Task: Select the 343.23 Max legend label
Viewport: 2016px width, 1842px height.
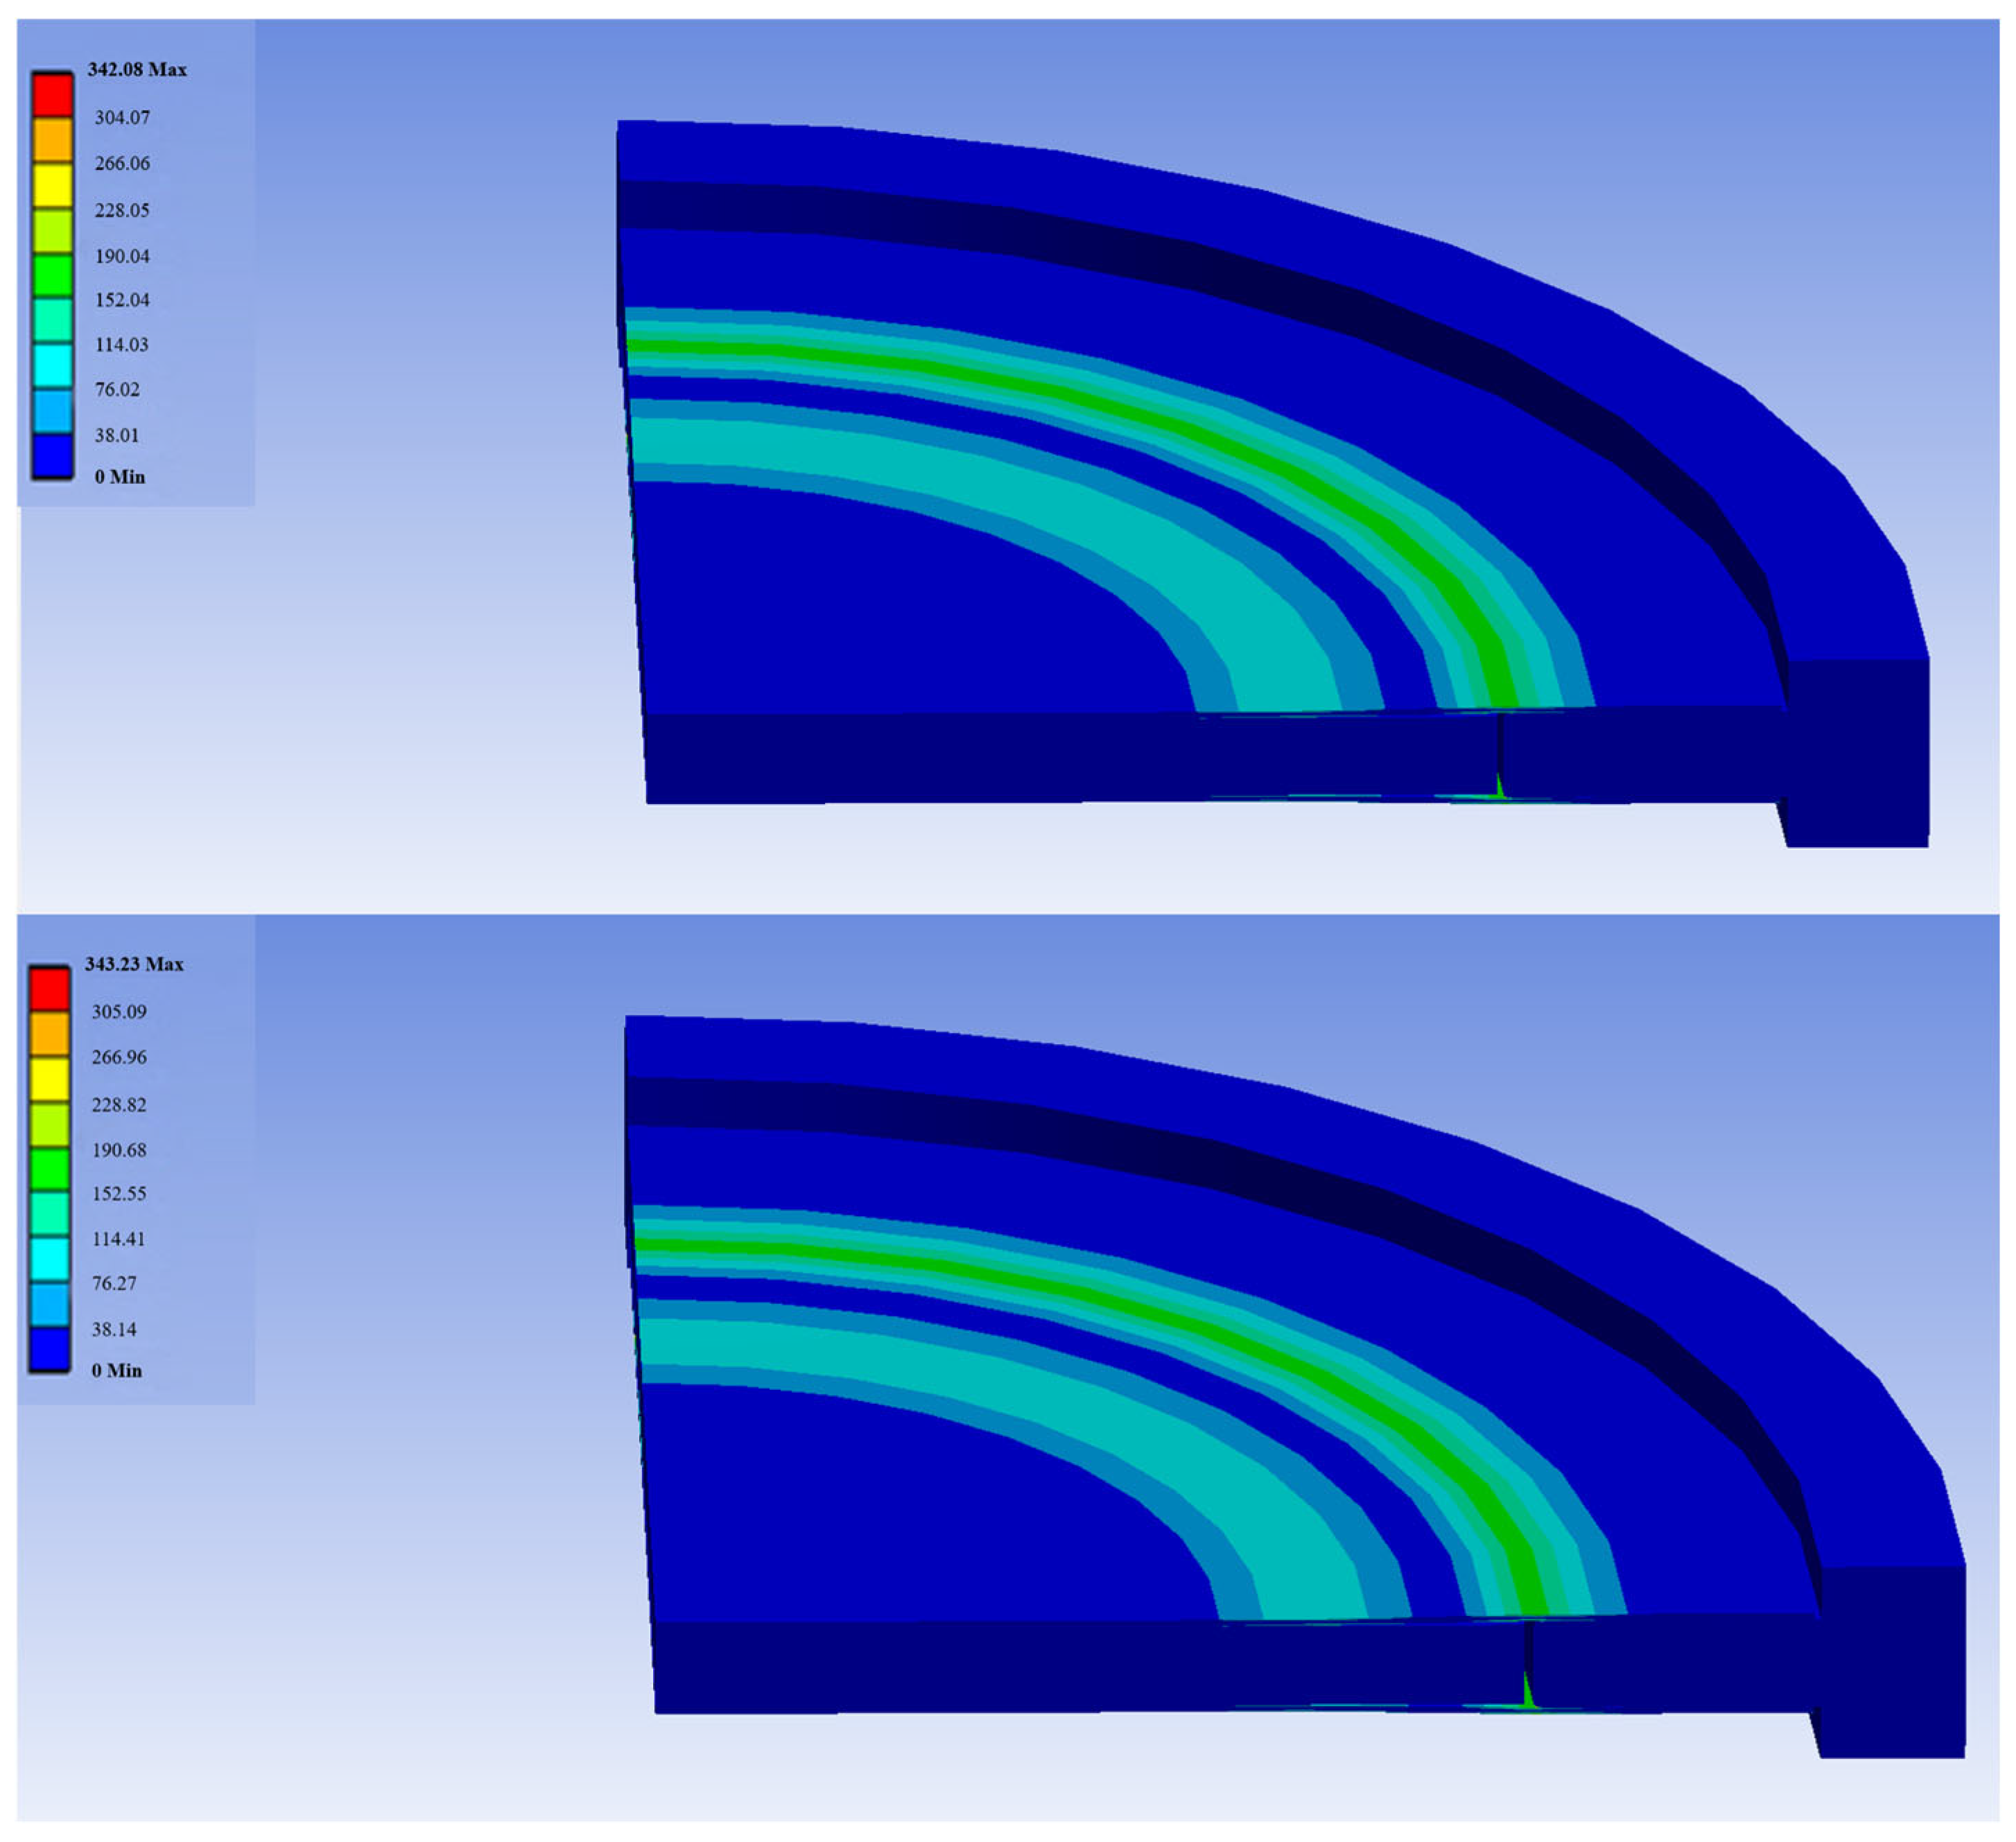Action: 134,964
